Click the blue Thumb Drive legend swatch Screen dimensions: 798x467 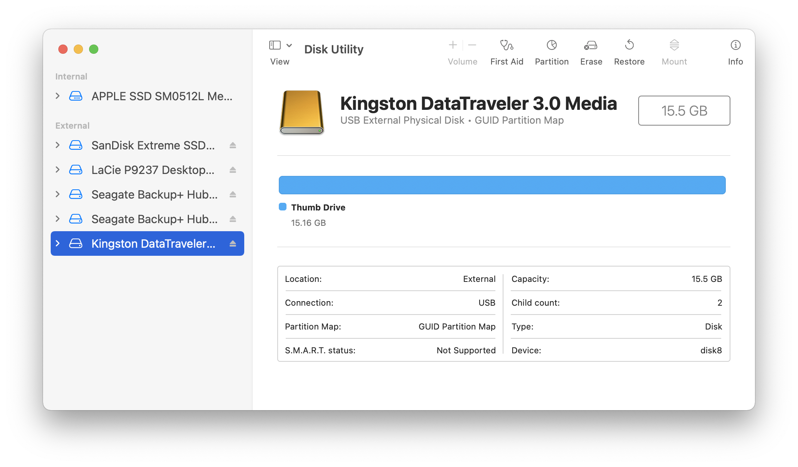pyautogui.click(x=283, y=207)
